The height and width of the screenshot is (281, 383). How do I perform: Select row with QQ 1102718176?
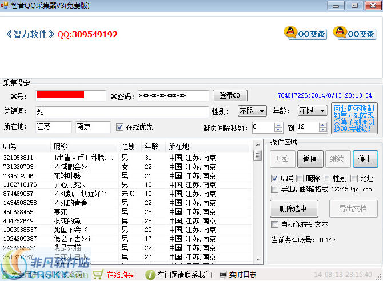pos(126,185)
